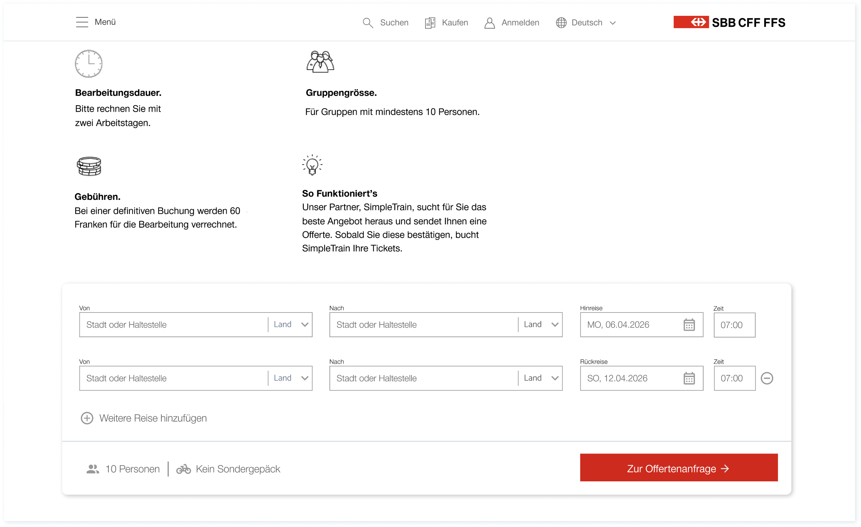The image size is (861, 527).
Task: Click the bicycle Sondergepäck icon
Action: [183, 469]
